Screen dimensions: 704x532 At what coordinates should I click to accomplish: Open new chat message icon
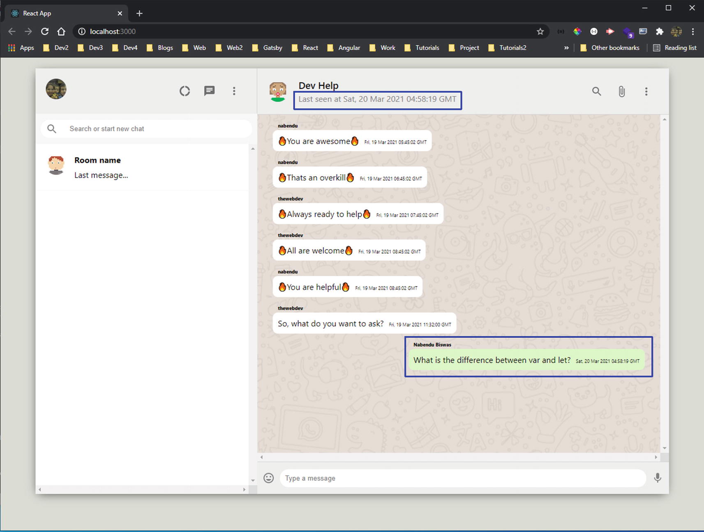[x=209, y=91]
